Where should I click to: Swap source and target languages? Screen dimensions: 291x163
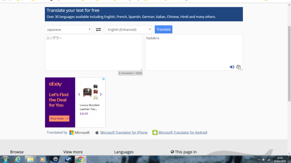pos(98,29)
